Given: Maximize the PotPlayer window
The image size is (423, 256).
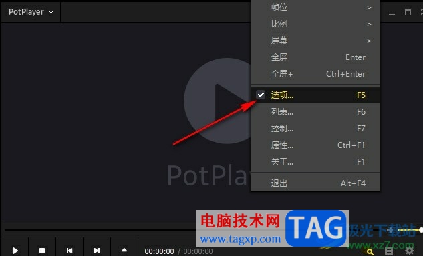Looking at the screenshot, I should 408,13.
